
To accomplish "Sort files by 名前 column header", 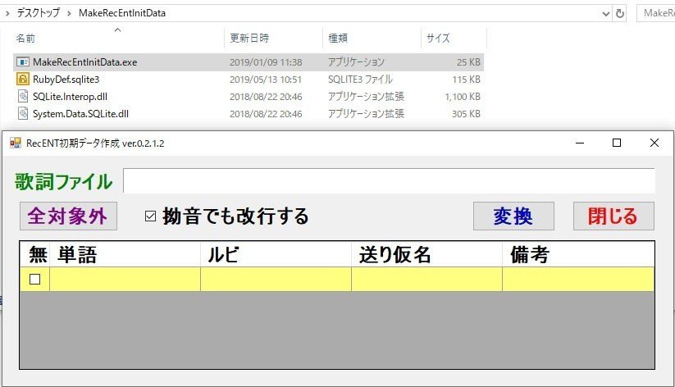I will 118,39.
